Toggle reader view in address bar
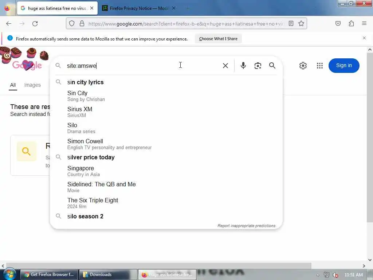This screenshot has width=373, height=280. pos(291,23)
